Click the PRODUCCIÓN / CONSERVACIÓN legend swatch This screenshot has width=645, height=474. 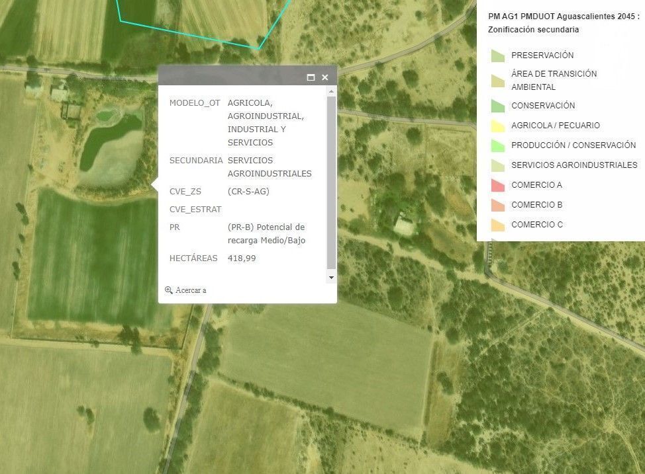497,145
